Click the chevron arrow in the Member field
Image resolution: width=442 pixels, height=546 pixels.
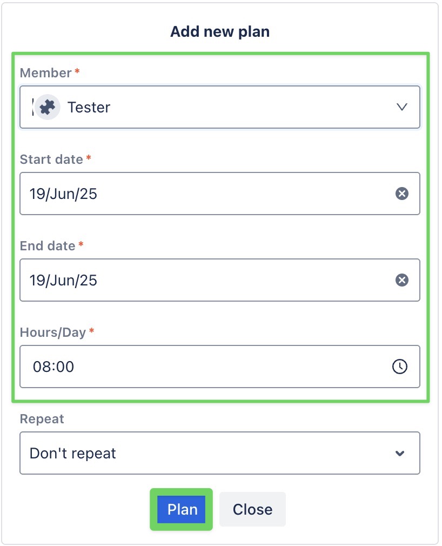(401, 107)
